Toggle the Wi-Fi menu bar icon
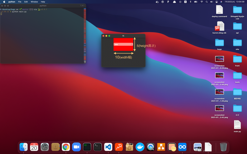Screen dimensions: 247x154 [x=202, y=2]
